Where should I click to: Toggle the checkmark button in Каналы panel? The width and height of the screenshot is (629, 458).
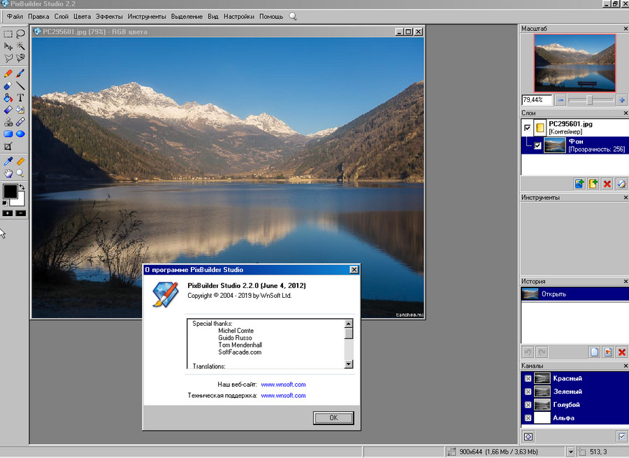point(622,436)
